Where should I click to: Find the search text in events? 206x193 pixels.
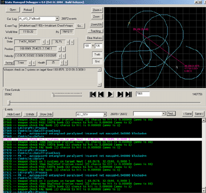pyautogui.click(x=171, y=114)
